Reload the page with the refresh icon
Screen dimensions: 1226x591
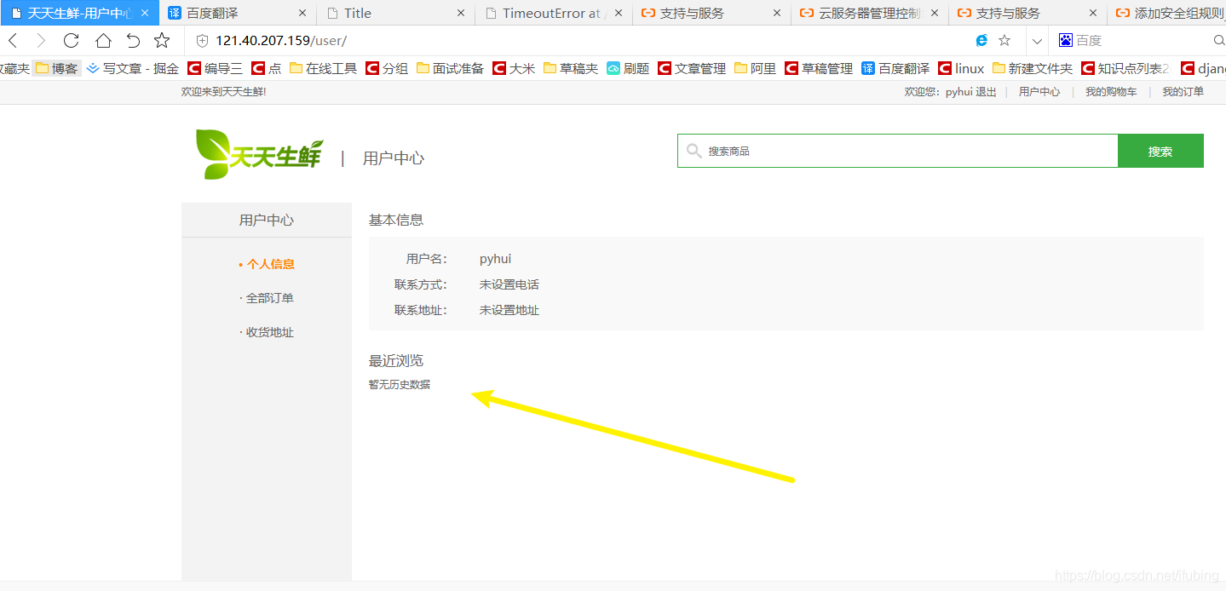coord(71,41)
